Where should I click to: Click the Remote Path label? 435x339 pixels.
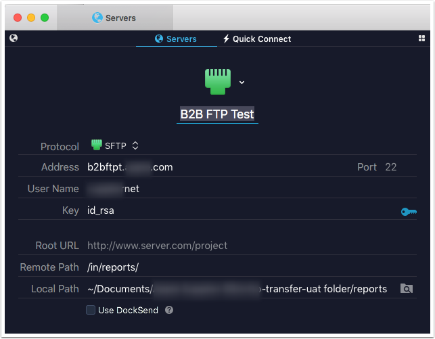pos(49,267)
